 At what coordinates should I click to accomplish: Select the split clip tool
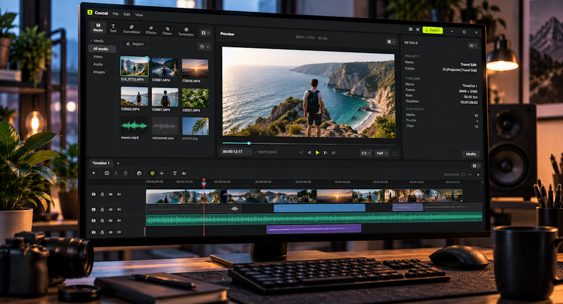(107, 173)
